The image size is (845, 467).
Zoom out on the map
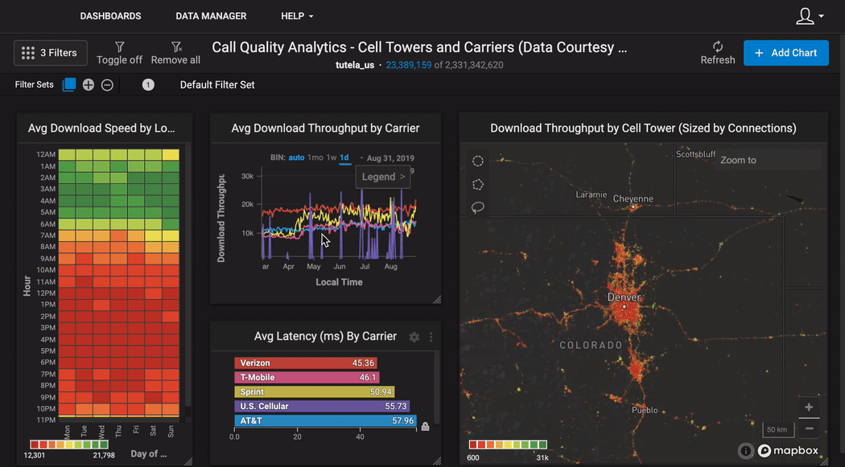[x=809, y=428]
